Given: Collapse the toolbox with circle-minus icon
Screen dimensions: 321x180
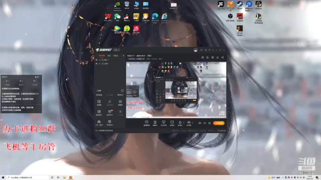Looking at the screenshot, I should (122, 91).
